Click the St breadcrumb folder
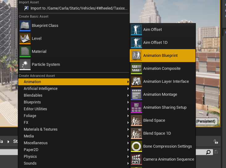Screen dimensions: 226x168 point(15,141)
